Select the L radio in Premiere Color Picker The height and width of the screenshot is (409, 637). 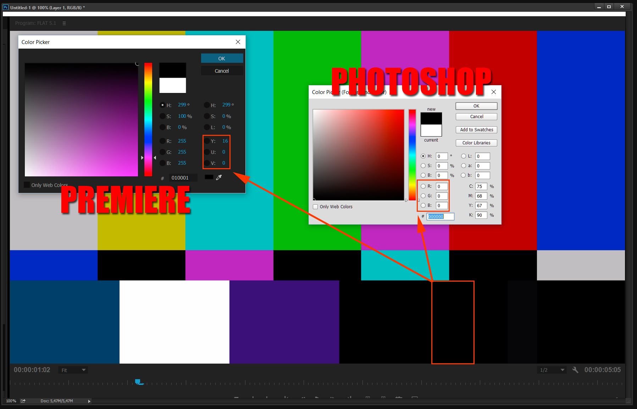(x=207, y=127)
